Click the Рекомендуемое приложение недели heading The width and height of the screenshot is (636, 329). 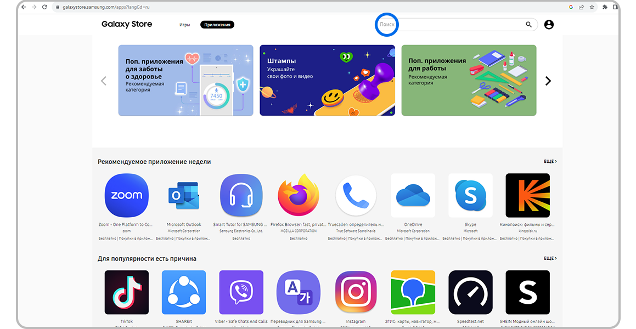tap(154, 162)
